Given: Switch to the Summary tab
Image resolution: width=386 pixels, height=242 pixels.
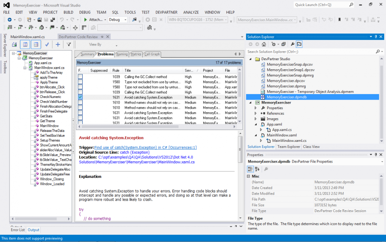Looking at the screenshot, I should [87, 54].
